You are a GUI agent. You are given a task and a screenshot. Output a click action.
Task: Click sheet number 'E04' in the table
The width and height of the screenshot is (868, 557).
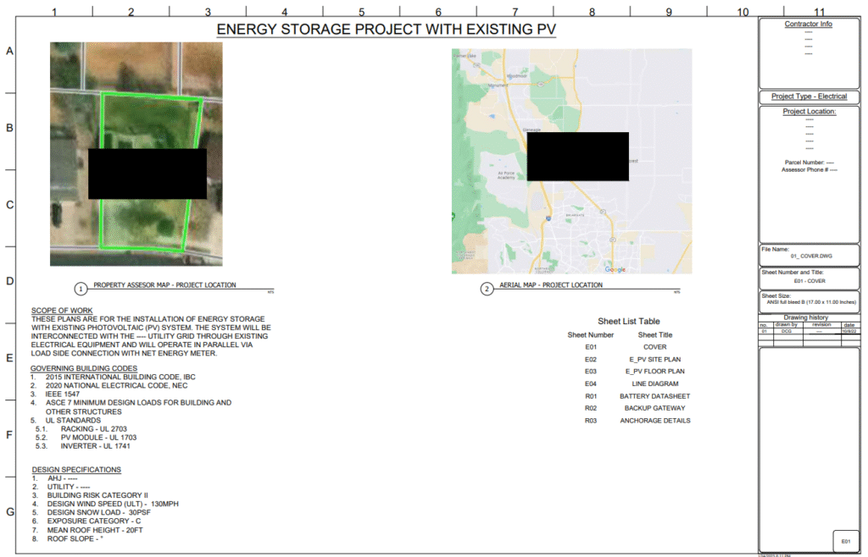coord(591,383)
